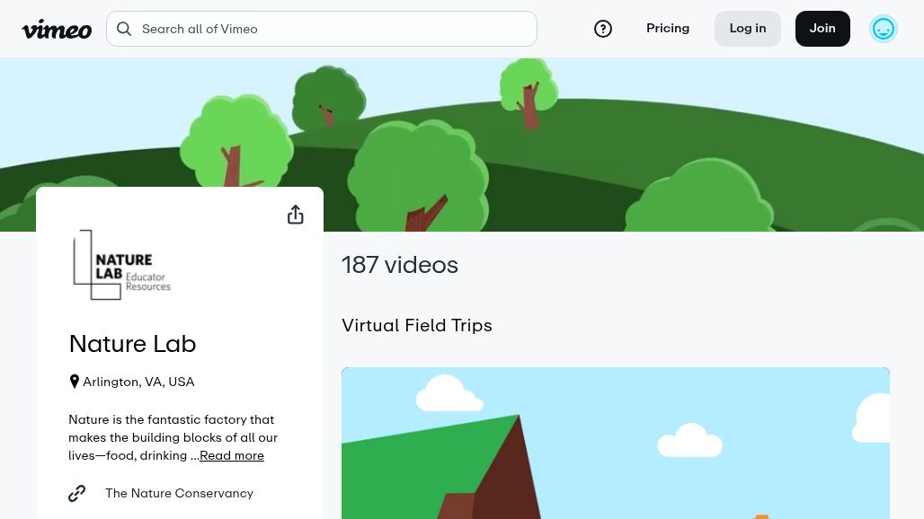Open the Virtual Field Trips section heading

point(417,325)
